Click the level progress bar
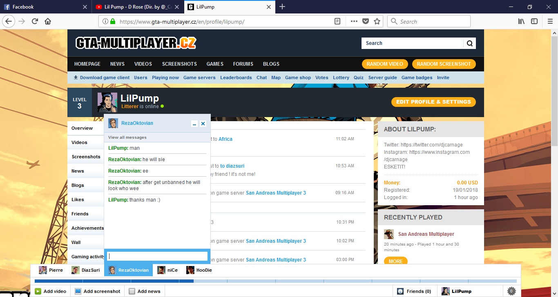 [275, 281]
